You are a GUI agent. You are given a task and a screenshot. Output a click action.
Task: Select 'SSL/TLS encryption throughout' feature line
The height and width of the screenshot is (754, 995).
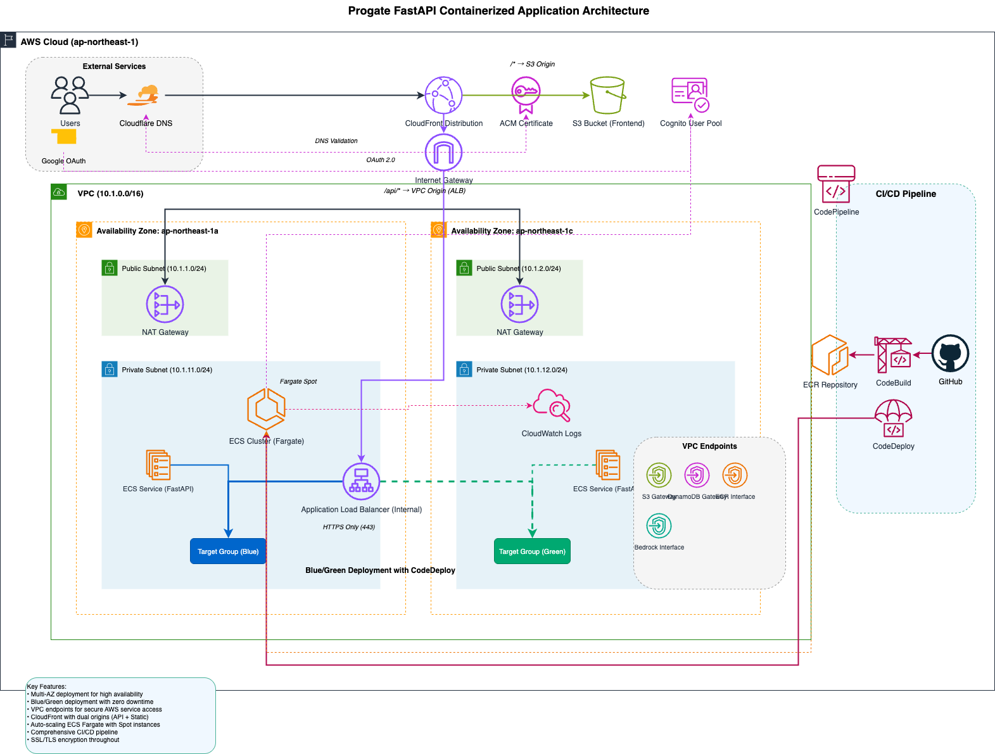pos(73,740)
